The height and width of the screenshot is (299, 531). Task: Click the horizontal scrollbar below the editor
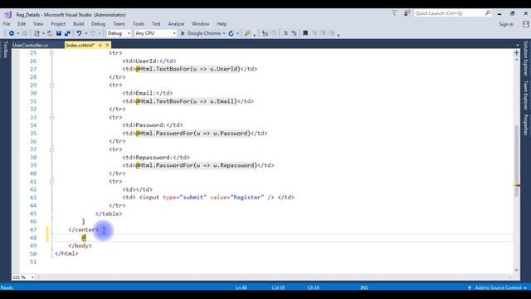click(x=275, y=277)
